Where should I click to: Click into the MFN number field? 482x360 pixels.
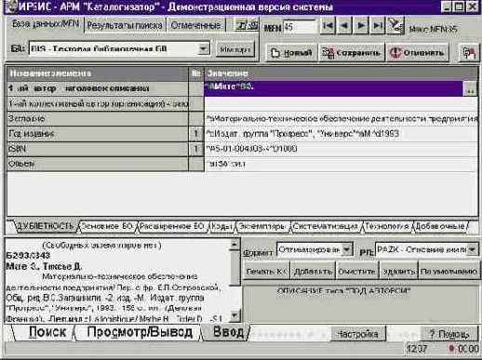[x=300, y=27]
